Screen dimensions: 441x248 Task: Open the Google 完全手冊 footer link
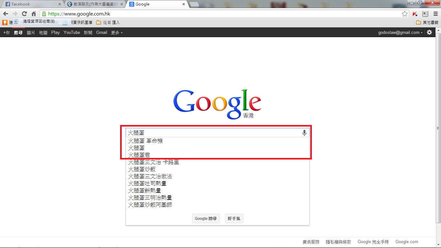click(x=373, y=242)
